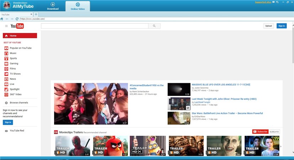This screenshot has width=294, height=160.
Task: Open the Sports category
Action: 13,58
